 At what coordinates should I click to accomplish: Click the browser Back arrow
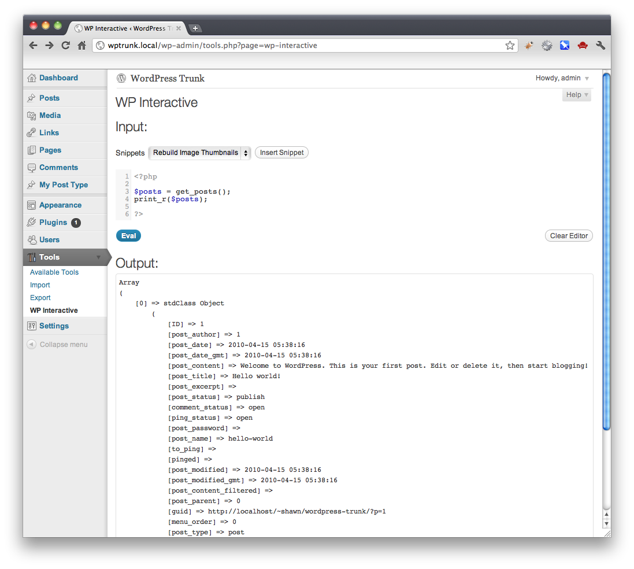(33, 45)
